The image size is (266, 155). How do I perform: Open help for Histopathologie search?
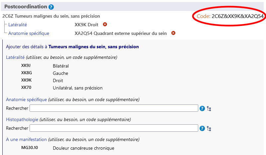(202, 128)
